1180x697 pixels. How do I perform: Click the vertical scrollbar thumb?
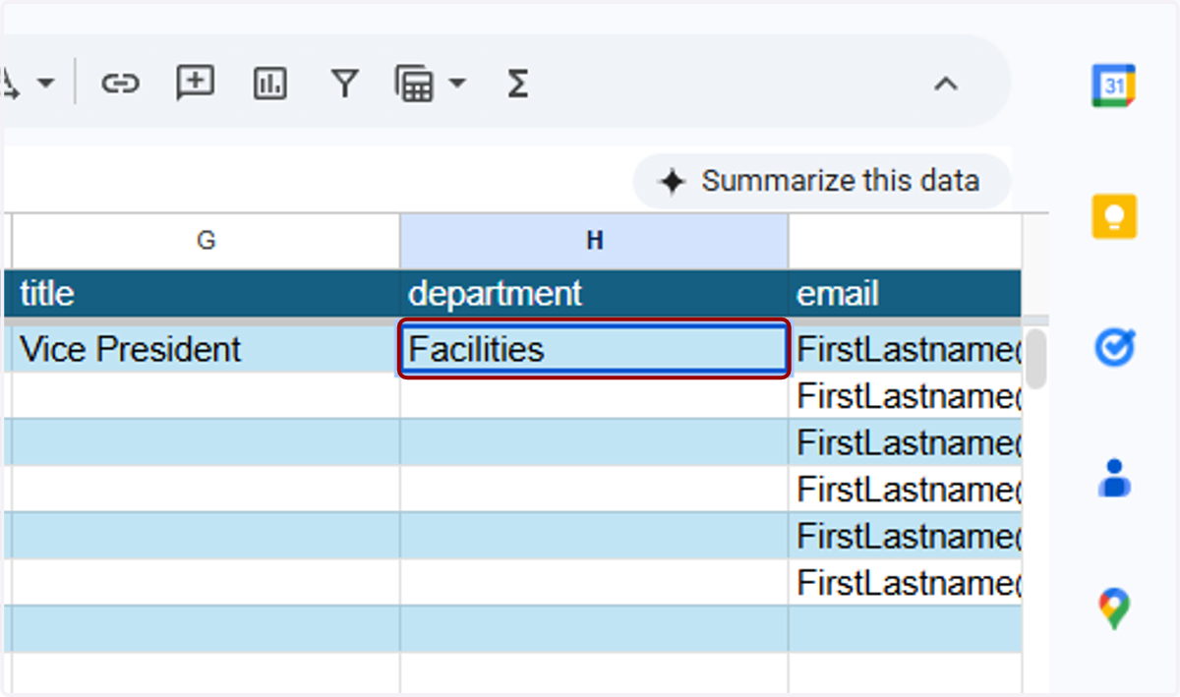[1035, 359]
